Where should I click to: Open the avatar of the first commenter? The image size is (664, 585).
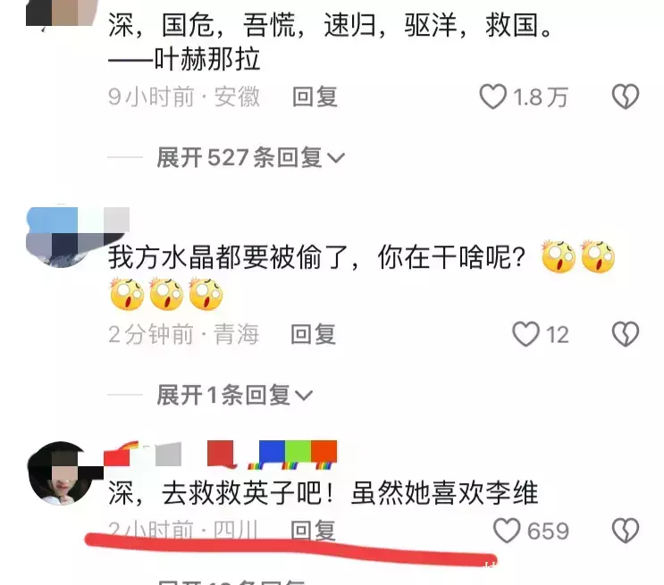62,13
